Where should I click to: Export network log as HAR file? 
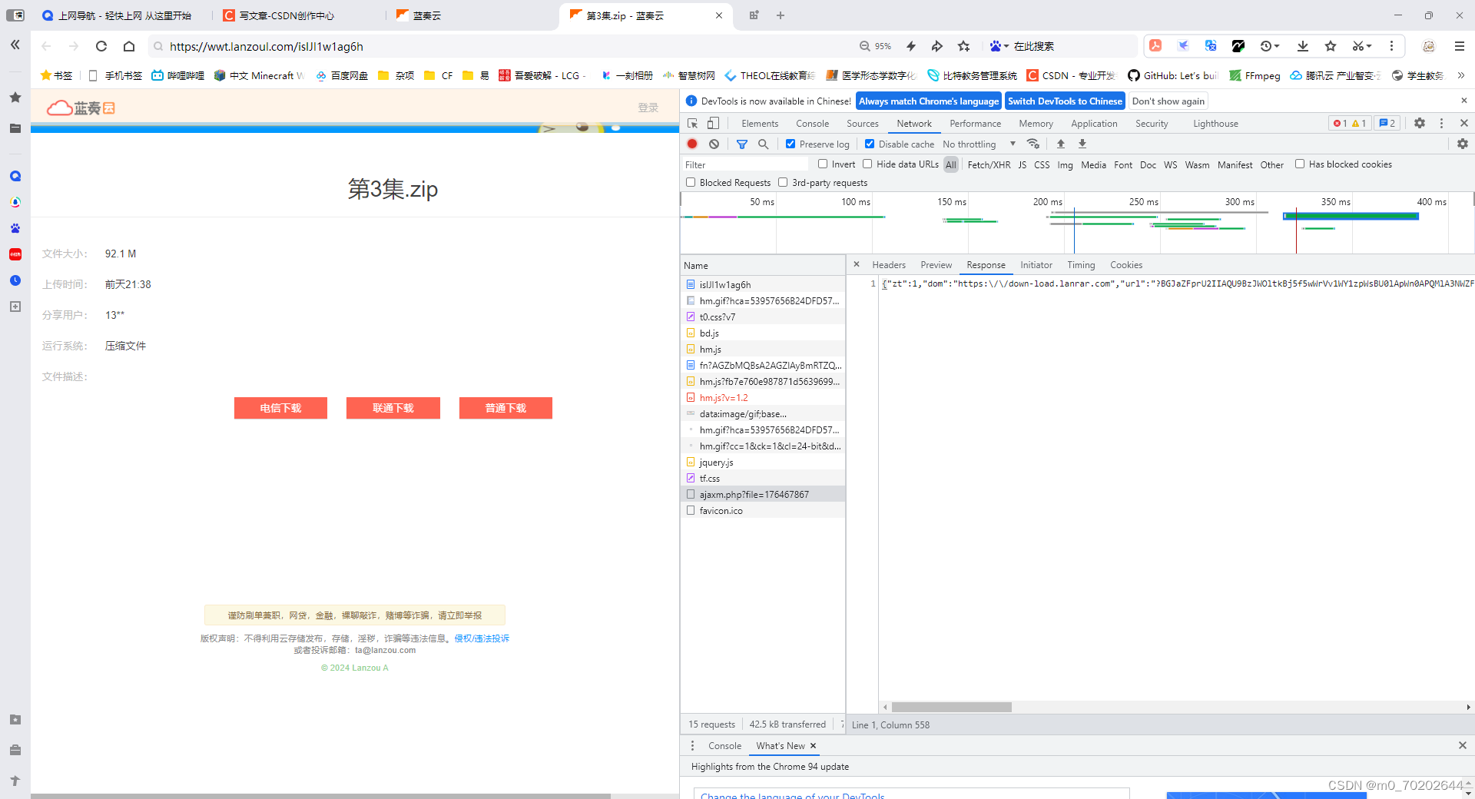pos(1082,144)
